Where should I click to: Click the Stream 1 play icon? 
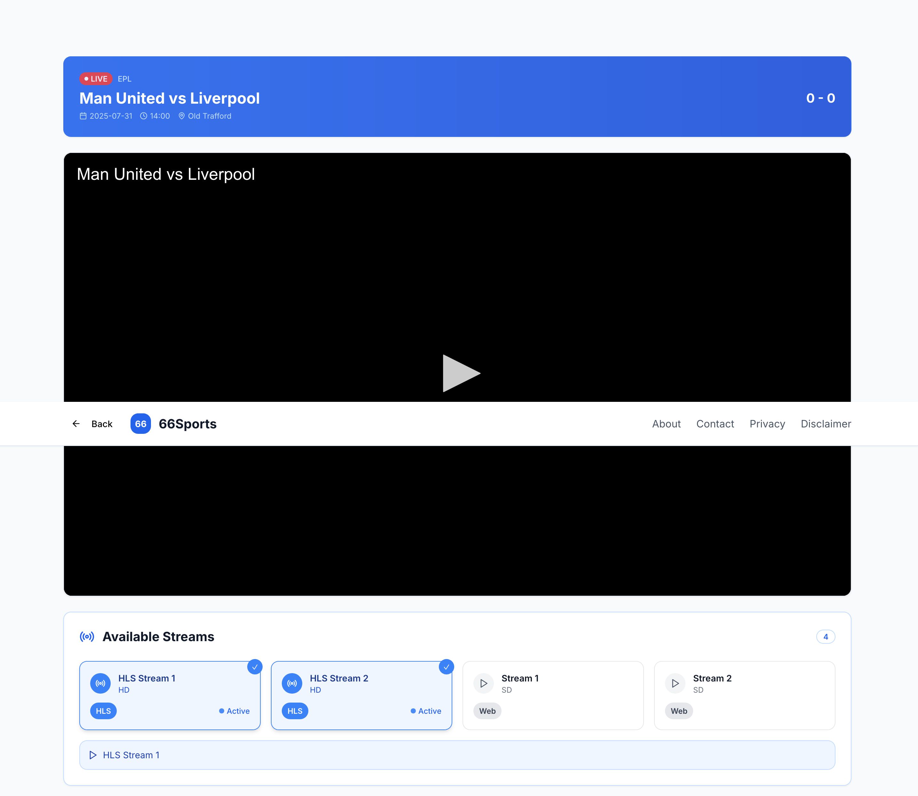pos(484,683)
